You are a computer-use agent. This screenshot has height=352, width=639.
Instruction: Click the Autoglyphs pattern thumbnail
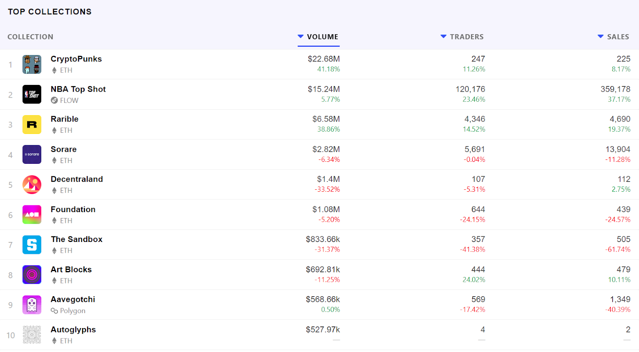point(32,335)
